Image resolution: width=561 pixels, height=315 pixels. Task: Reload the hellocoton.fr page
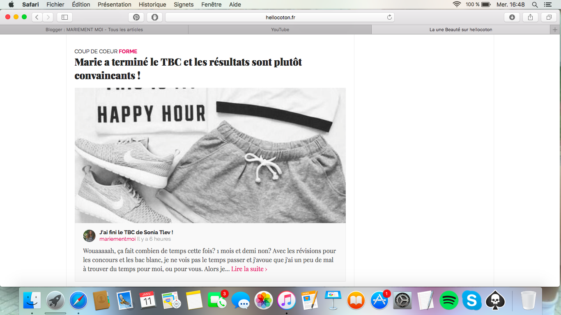coord(389,17)
